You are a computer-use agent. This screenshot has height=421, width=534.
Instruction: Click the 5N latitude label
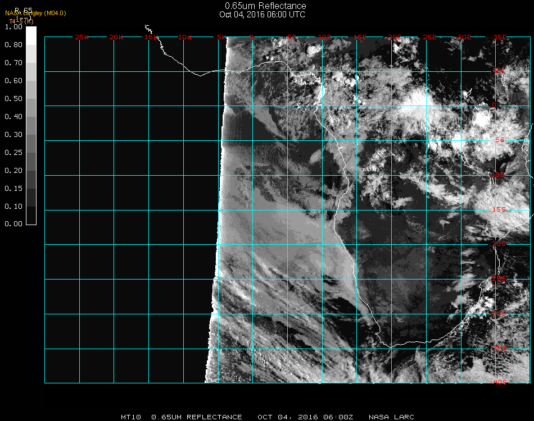pos(499,71)
